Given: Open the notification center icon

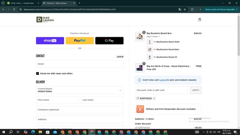Looking at the screenshot, I should [235, 132].
